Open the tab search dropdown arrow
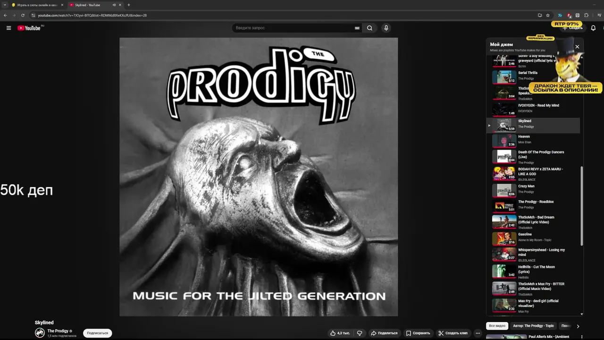 pyautogui.click(x=4, y=5)
